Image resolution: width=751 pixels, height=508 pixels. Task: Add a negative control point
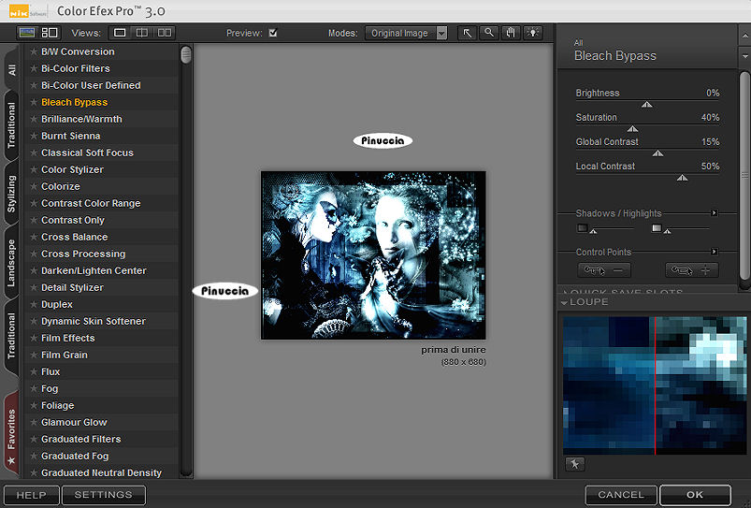point(604,270)
